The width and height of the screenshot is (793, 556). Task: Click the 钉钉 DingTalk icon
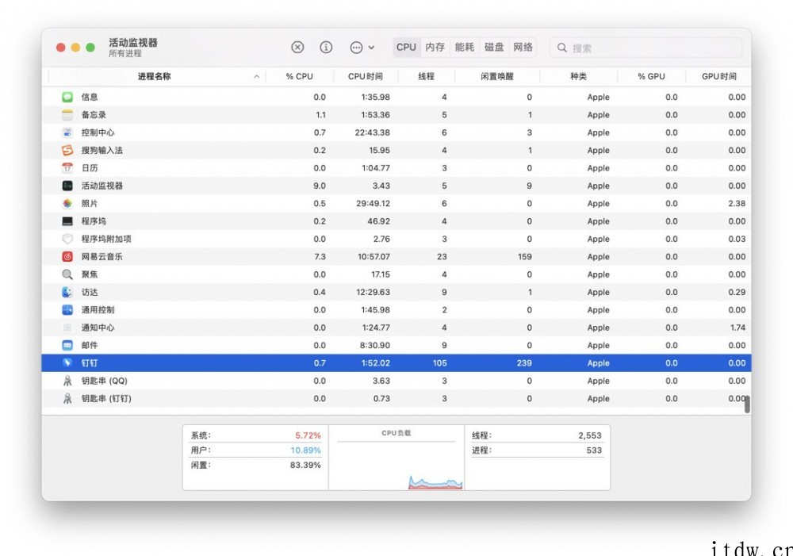(x=67, y=362)
